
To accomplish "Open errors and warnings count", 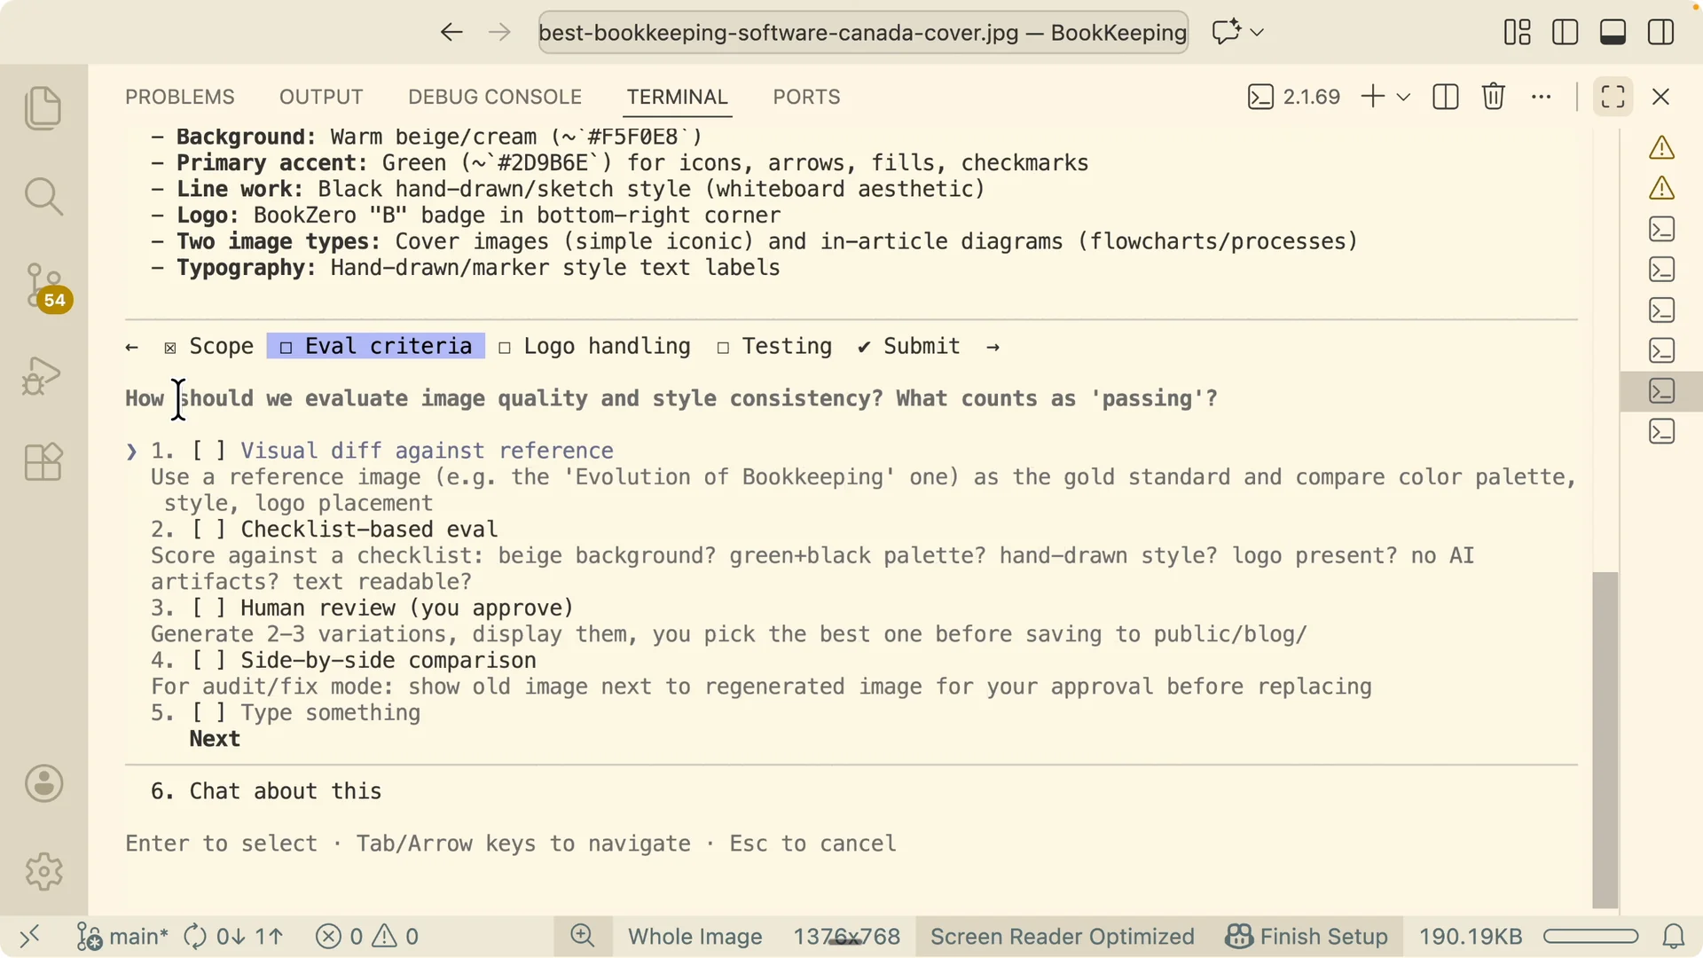I will tap(367, 936).
